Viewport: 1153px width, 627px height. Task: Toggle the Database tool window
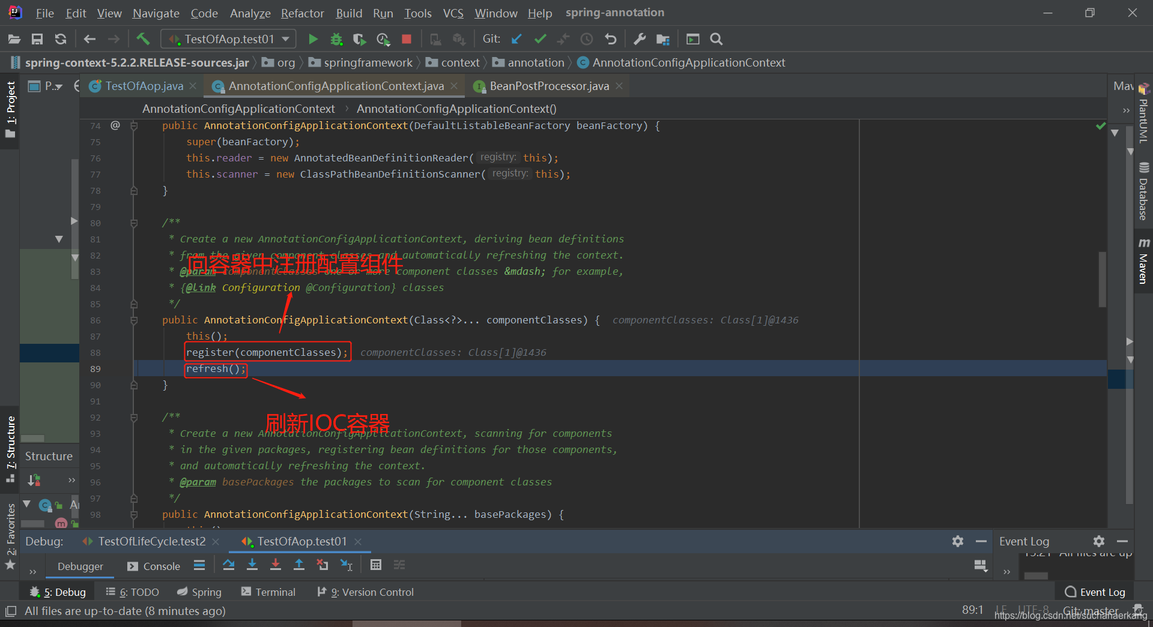[x=1143, y=191]
